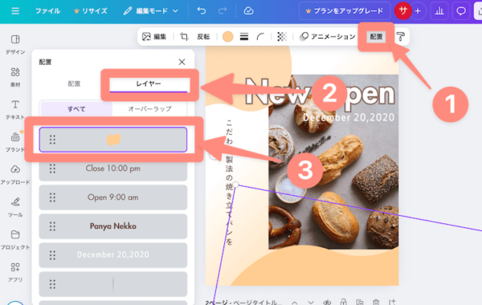Click the vertical Japanese text on canvas

229,183
